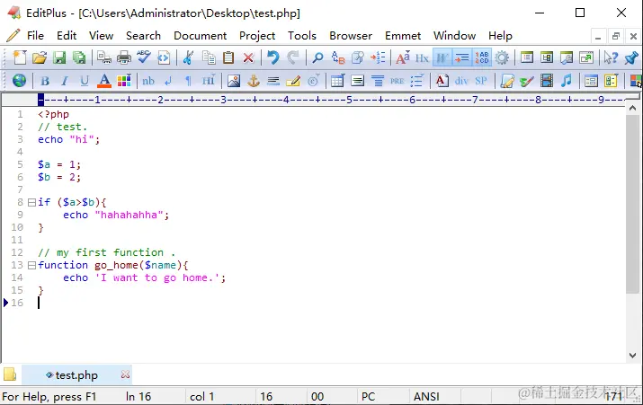Print the document using the printer icon
The image size is (643, 405).
tap(124, 57)
